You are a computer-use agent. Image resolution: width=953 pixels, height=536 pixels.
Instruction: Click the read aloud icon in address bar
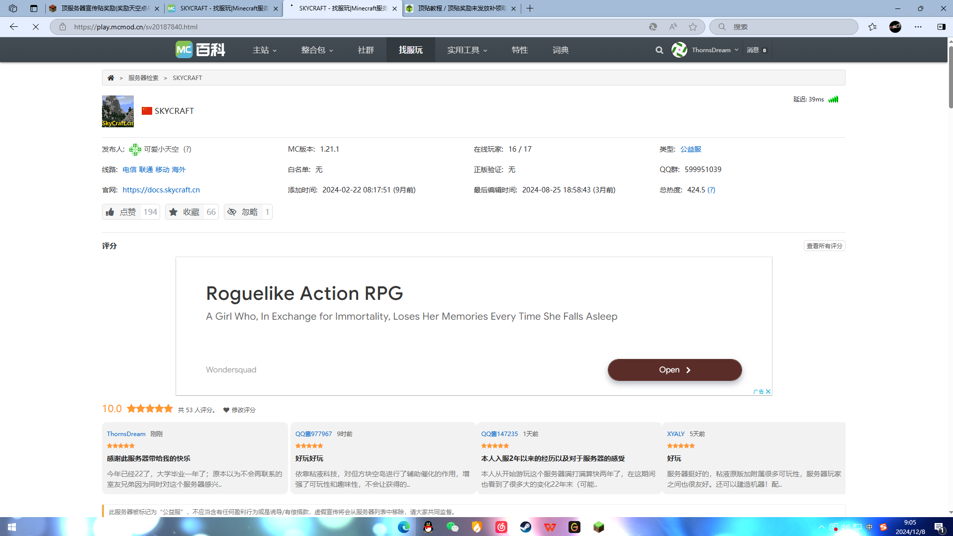(673, 27)
